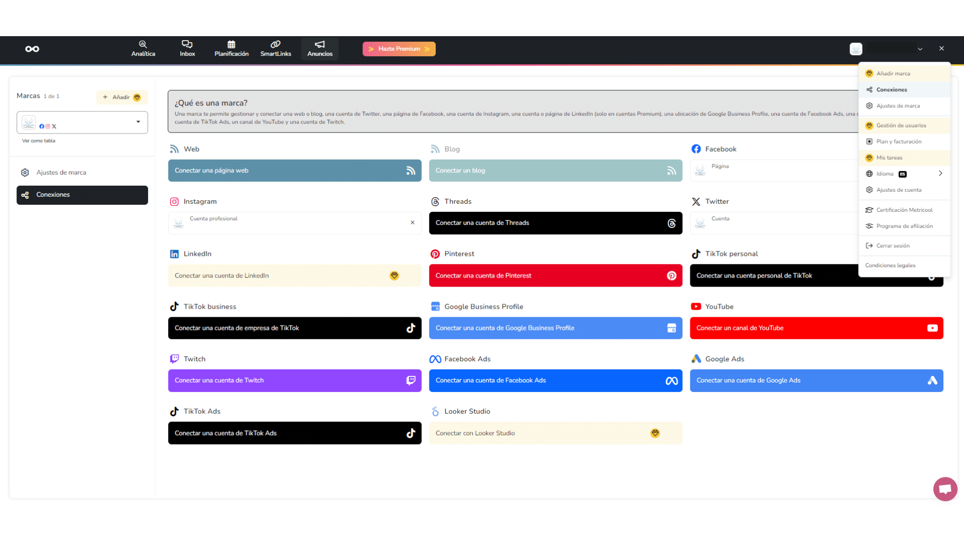Screen dimensions: 964x542
Task: Click Conectar una cuenta de LinkedIn
Action: click(x=295, y=276)
